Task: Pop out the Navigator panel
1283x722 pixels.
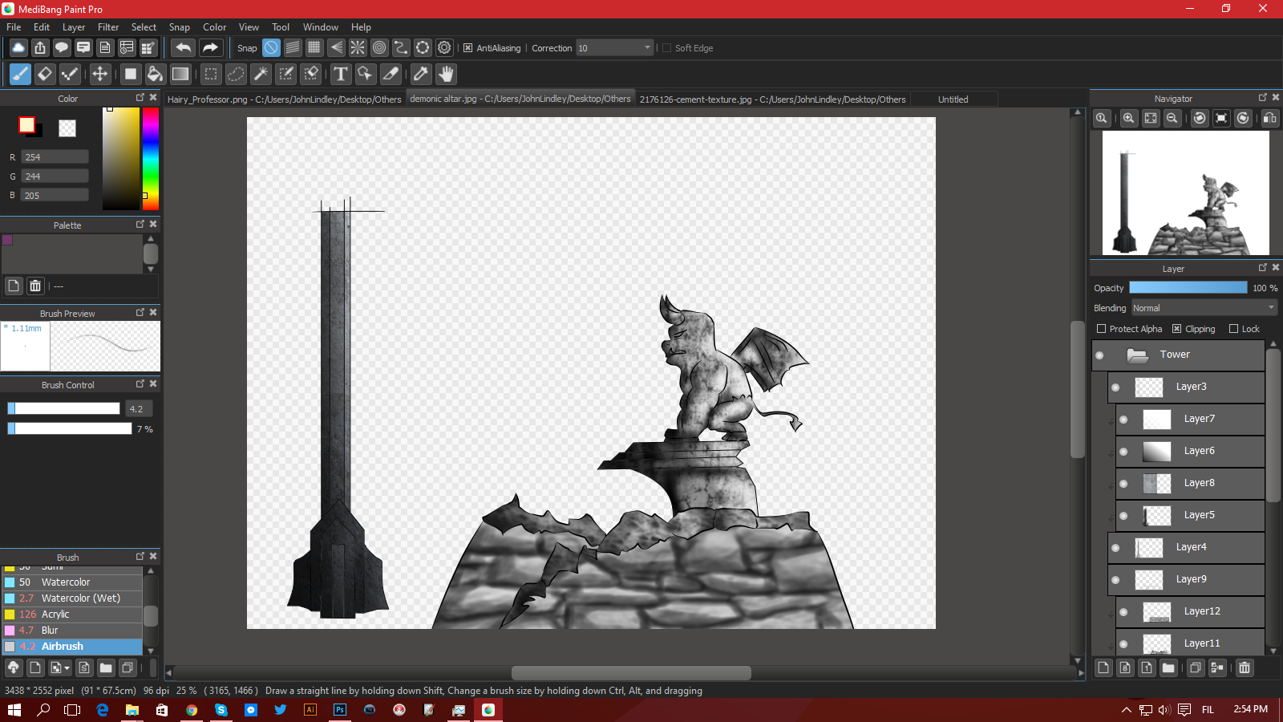Action: point(1263,97)
